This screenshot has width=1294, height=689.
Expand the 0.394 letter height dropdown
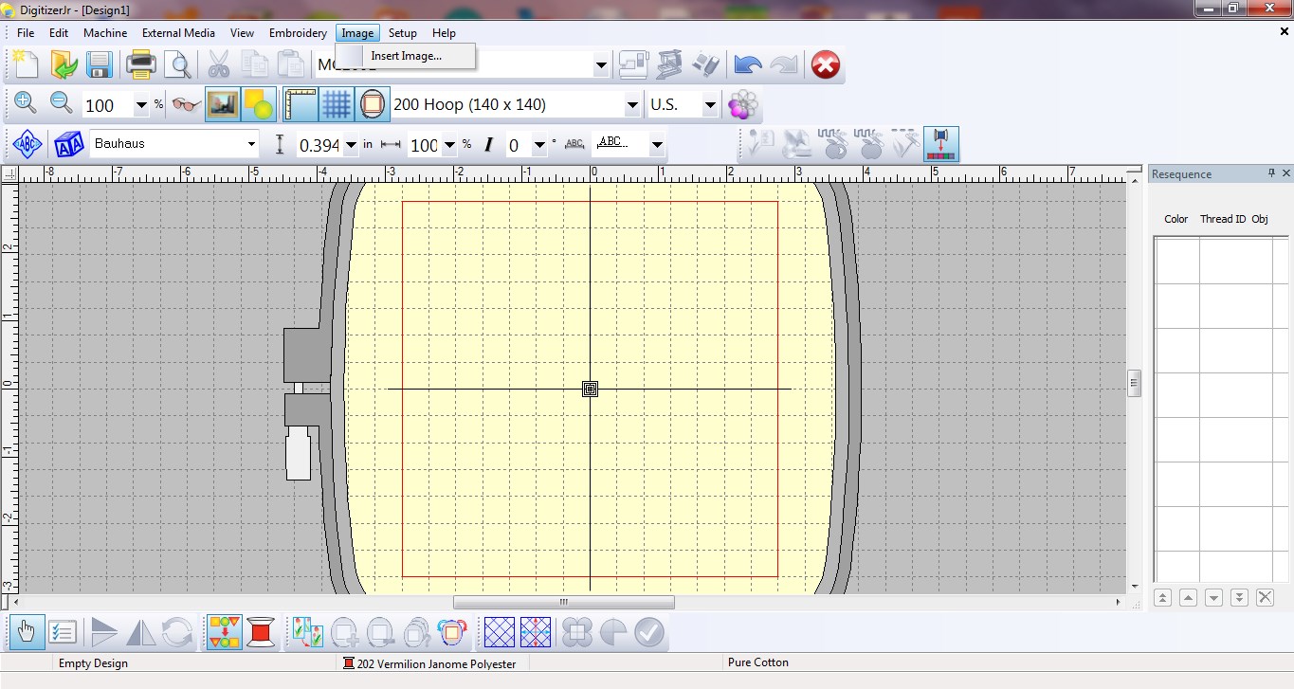tap(351, 145)
